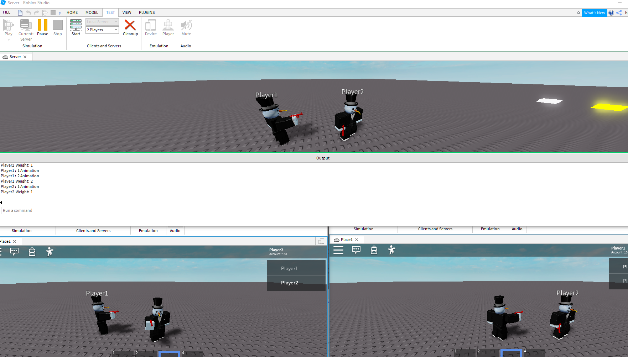Click the quick access Play icon
This screenshot has height=357, width=628.
(x=45, y=13)
